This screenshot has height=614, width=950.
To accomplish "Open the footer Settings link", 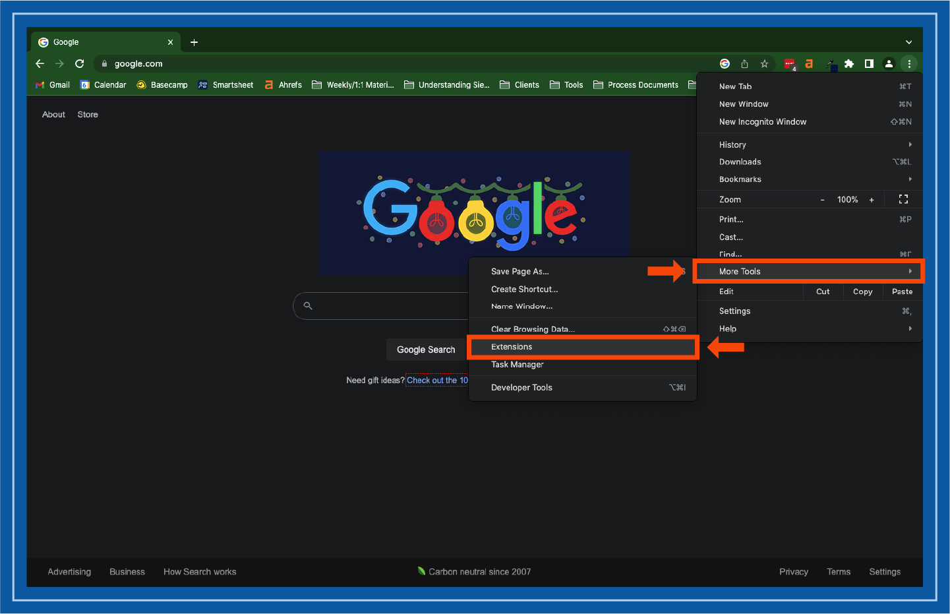I will [x=885, y=572].
